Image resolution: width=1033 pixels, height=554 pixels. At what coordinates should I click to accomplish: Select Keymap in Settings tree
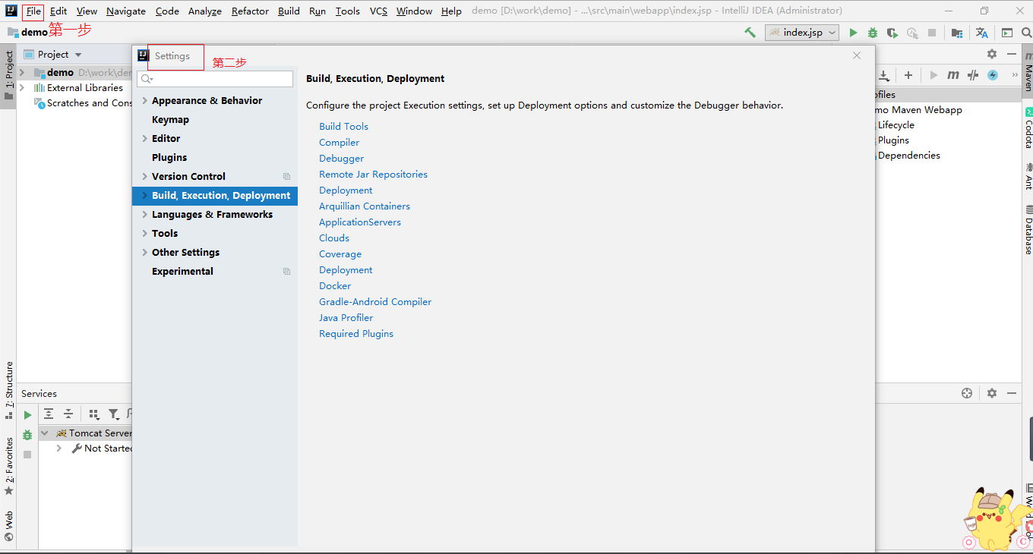(x=170, y=119)
